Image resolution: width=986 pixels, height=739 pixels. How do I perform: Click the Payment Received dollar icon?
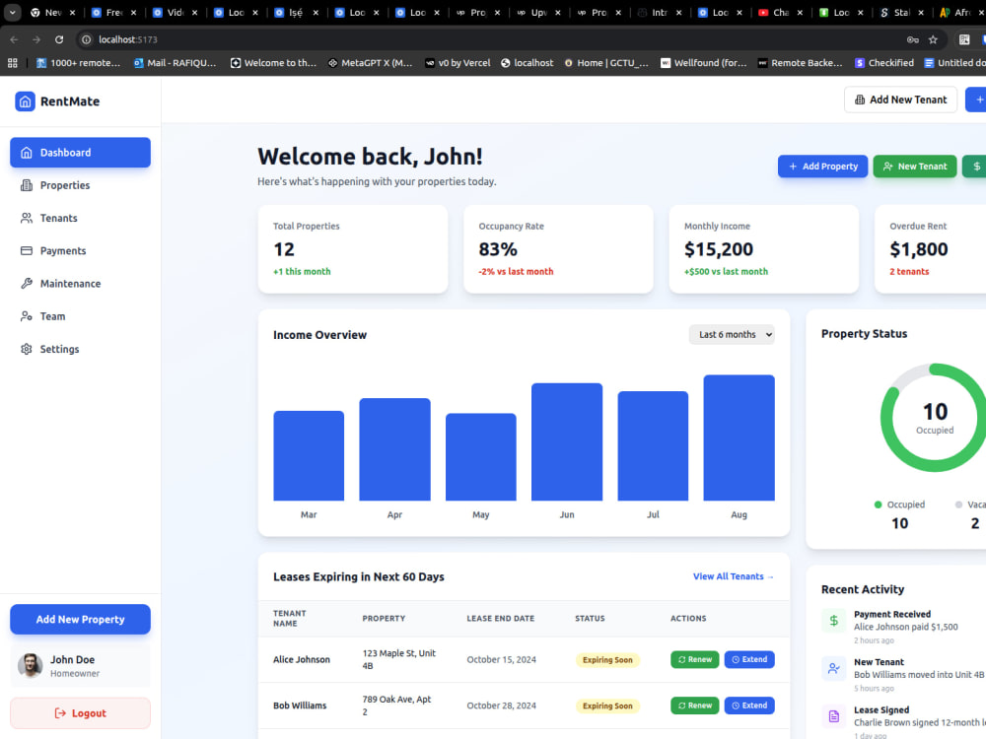pyautogui.click(x=834, y=621)
